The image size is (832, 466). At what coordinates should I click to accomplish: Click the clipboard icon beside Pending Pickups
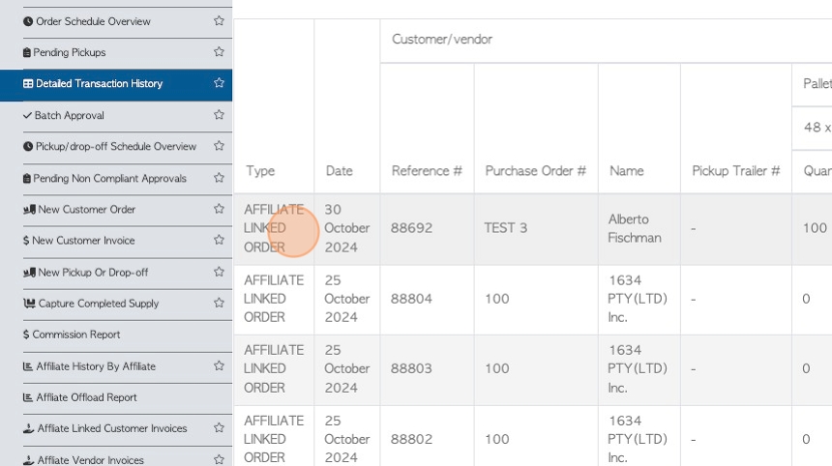pos(26,52)
